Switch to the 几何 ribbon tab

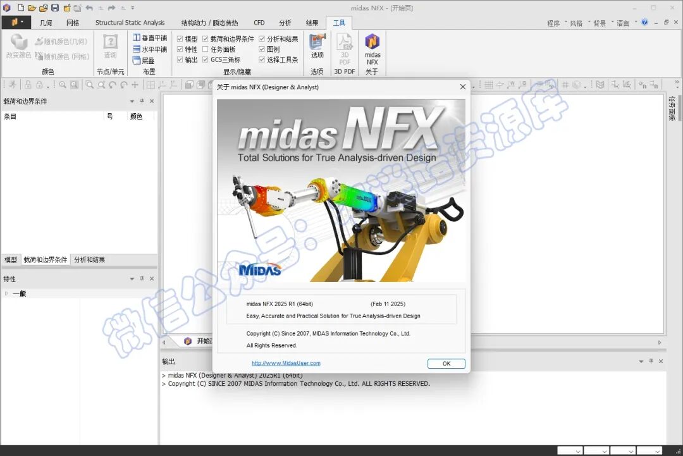click(46, 23)
